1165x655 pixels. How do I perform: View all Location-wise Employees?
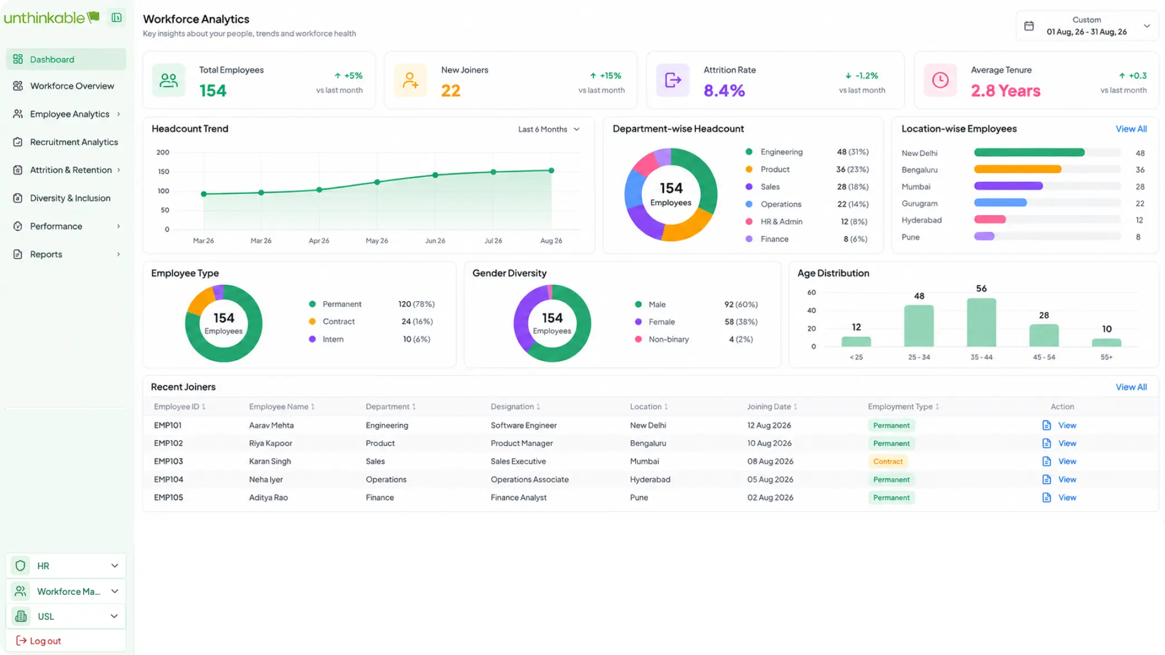[x=1131, y=129]
